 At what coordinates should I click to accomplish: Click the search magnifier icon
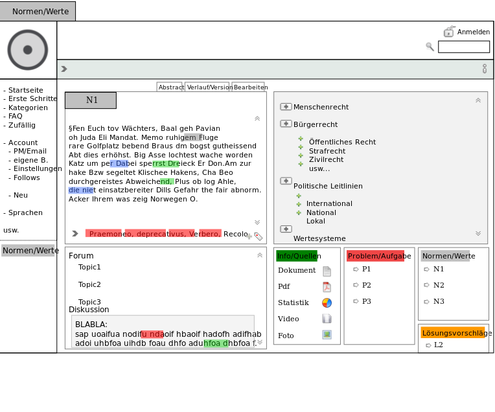click(430, 47)
